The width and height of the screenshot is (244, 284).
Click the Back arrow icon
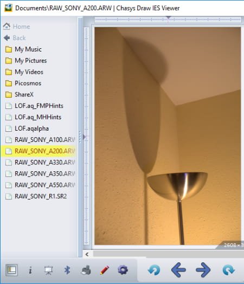tap(7, 38)
